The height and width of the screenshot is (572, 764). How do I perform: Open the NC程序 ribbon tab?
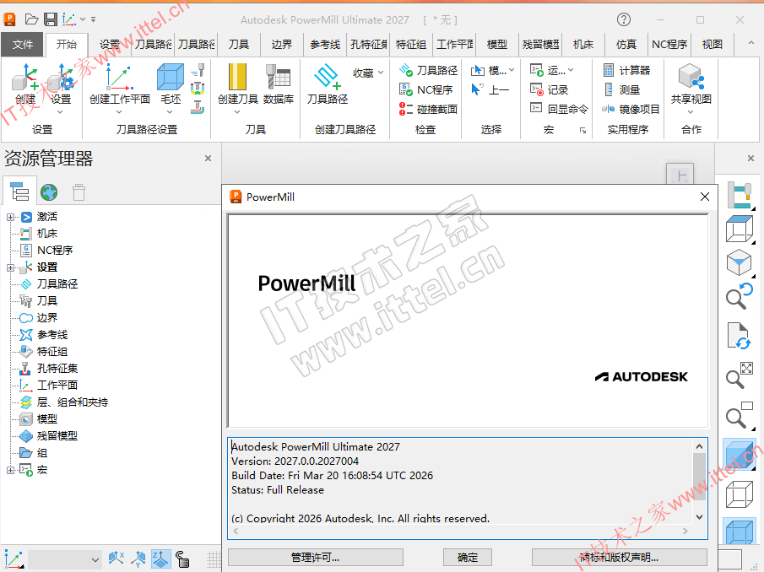coord(669,45)
